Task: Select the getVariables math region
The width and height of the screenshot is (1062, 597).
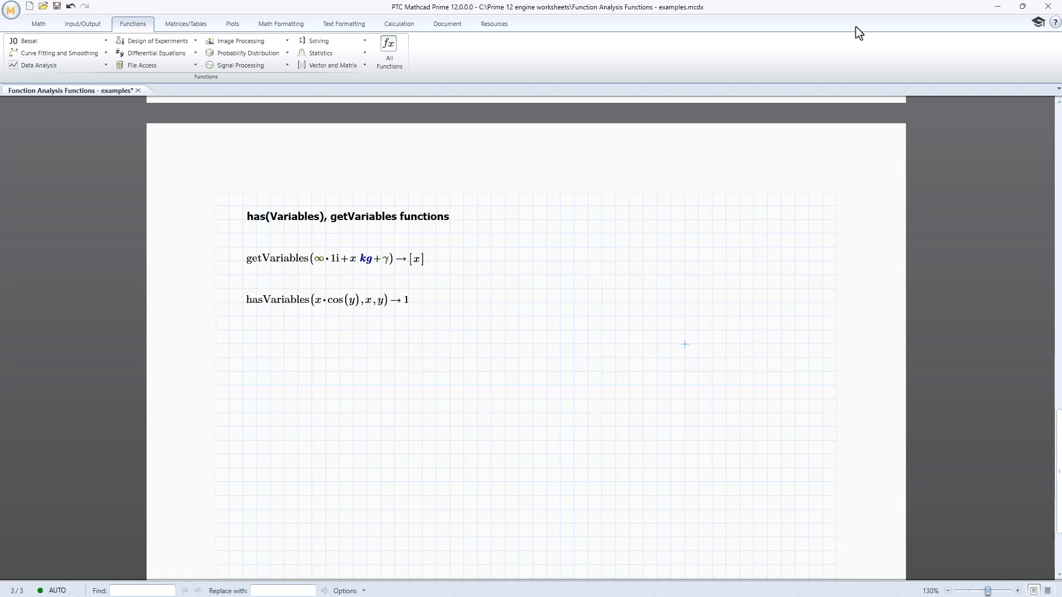Action: 335,259
